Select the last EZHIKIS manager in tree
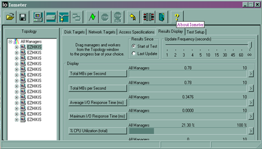The height and width of the screenshot is (149, 262). point(34,120)
